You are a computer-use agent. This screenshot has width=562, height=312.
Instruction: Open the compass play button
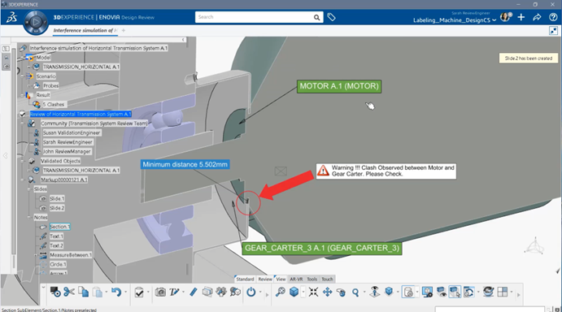[x=36, y=22]
